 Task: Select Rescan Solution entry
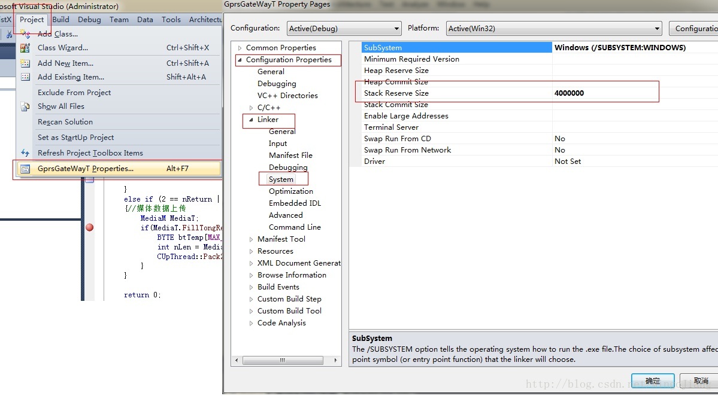click(x=119, y=121)
